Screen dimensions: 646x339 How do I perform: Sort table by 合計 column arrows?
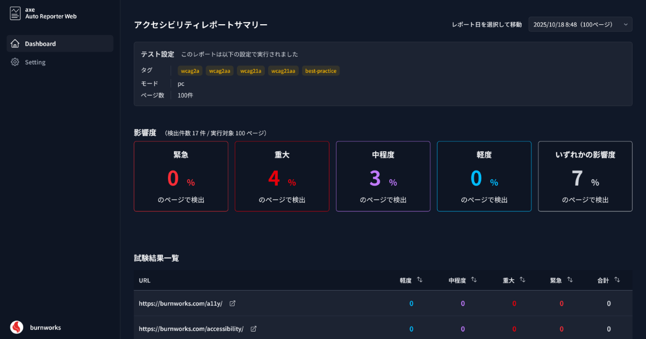click(617, 280)
